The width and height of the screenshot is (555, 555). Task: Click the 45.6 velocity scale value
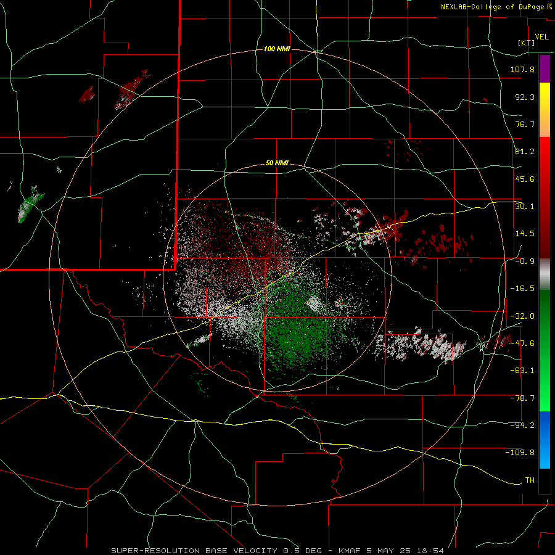tap(525, 179)
